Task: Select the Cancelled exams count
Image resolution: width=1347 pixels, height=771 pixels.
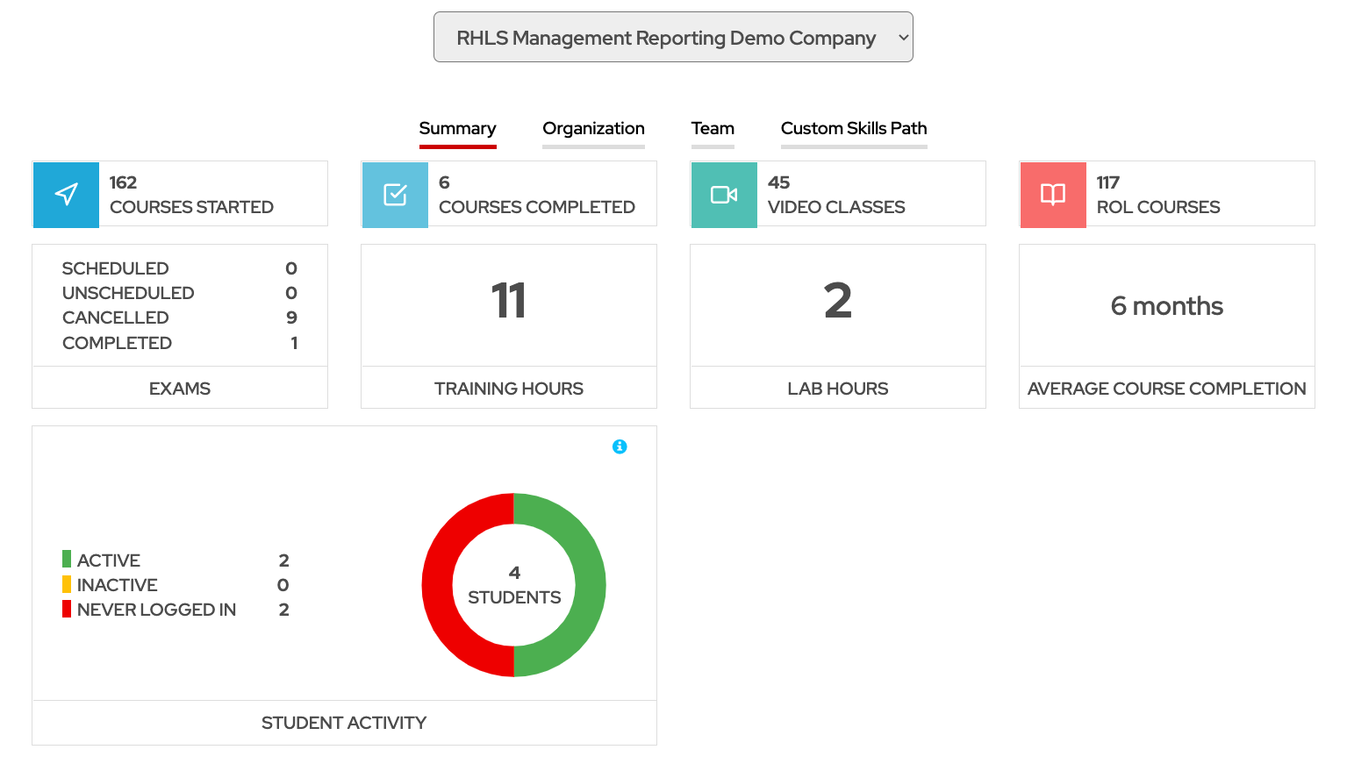Action: [x=290, y=318]
